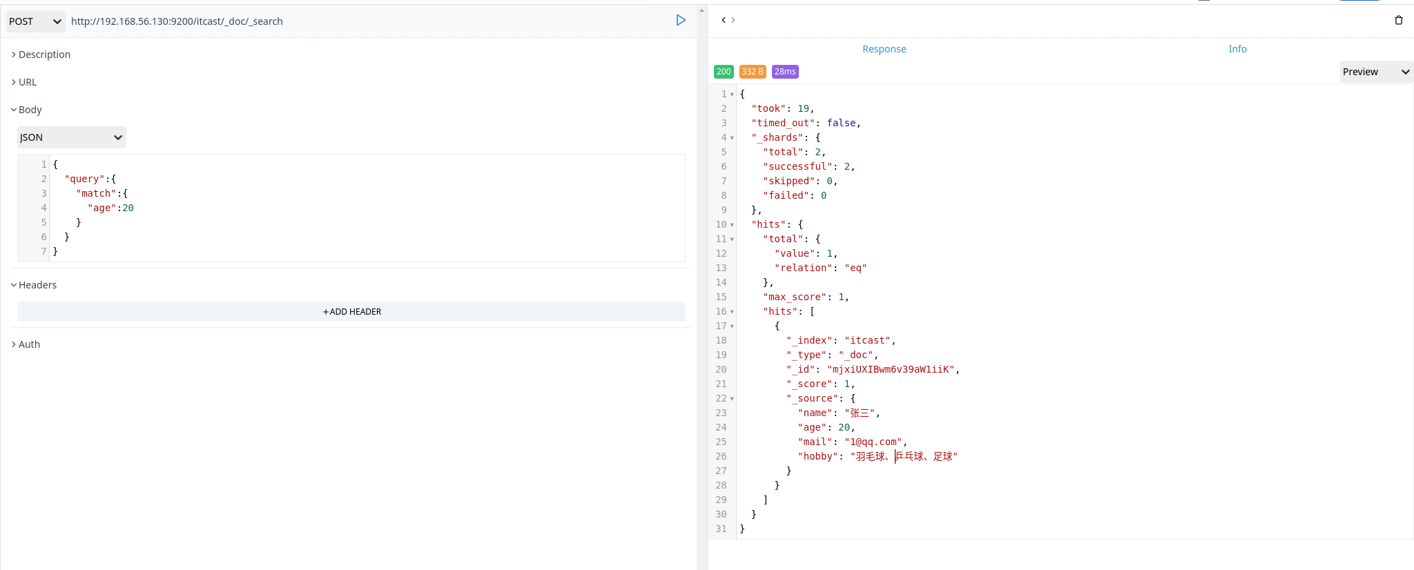Viewport: 1414px width, 570px height.
Task: Fold the response JSON at line 1
Action: coord(732,95)
